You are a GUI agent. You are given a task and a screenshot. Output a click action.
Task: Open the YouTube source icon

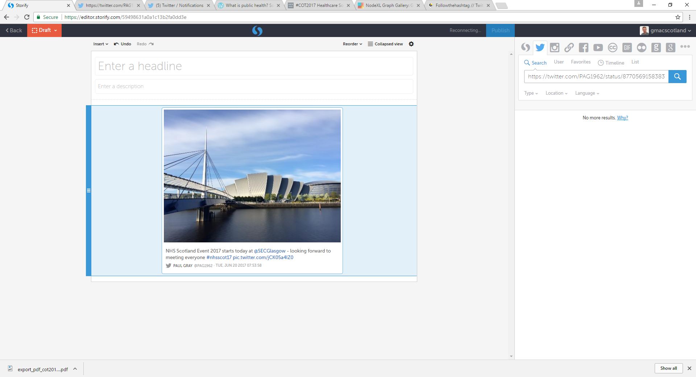pyautogui.click(x=598, y=48)
